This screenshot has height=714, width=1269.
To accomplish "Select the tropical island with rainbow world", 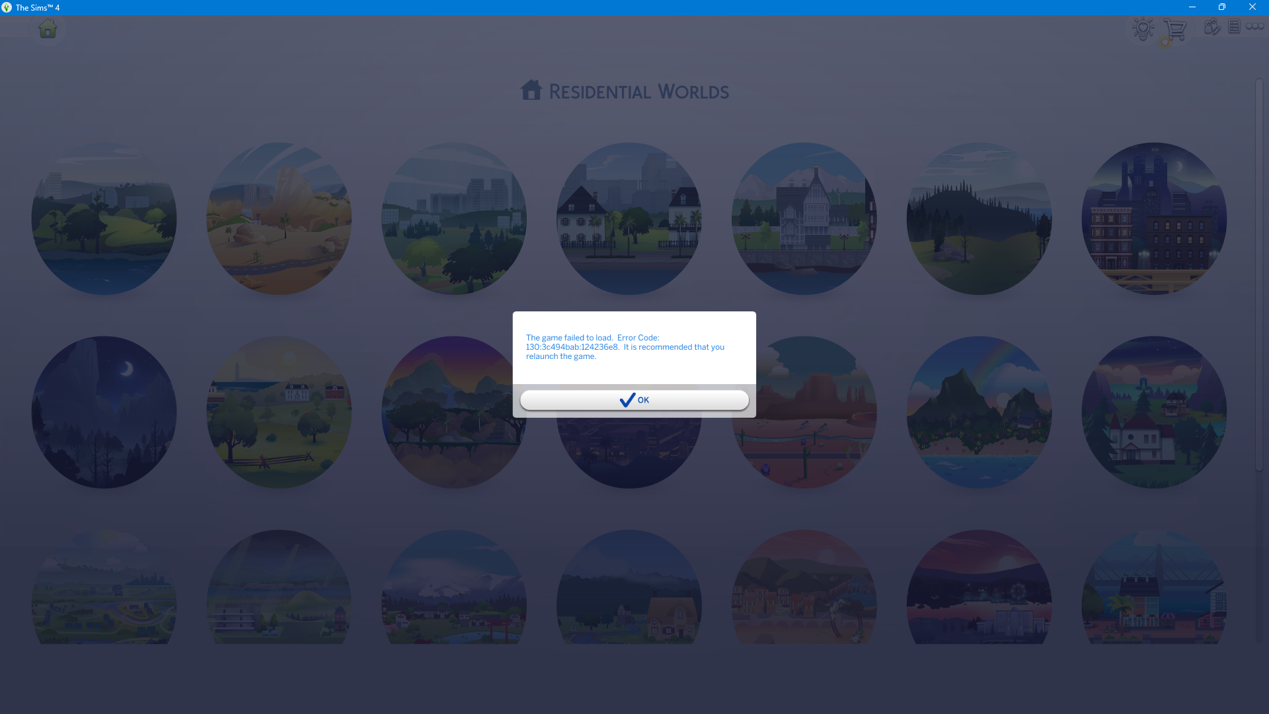I will [980, 412].
